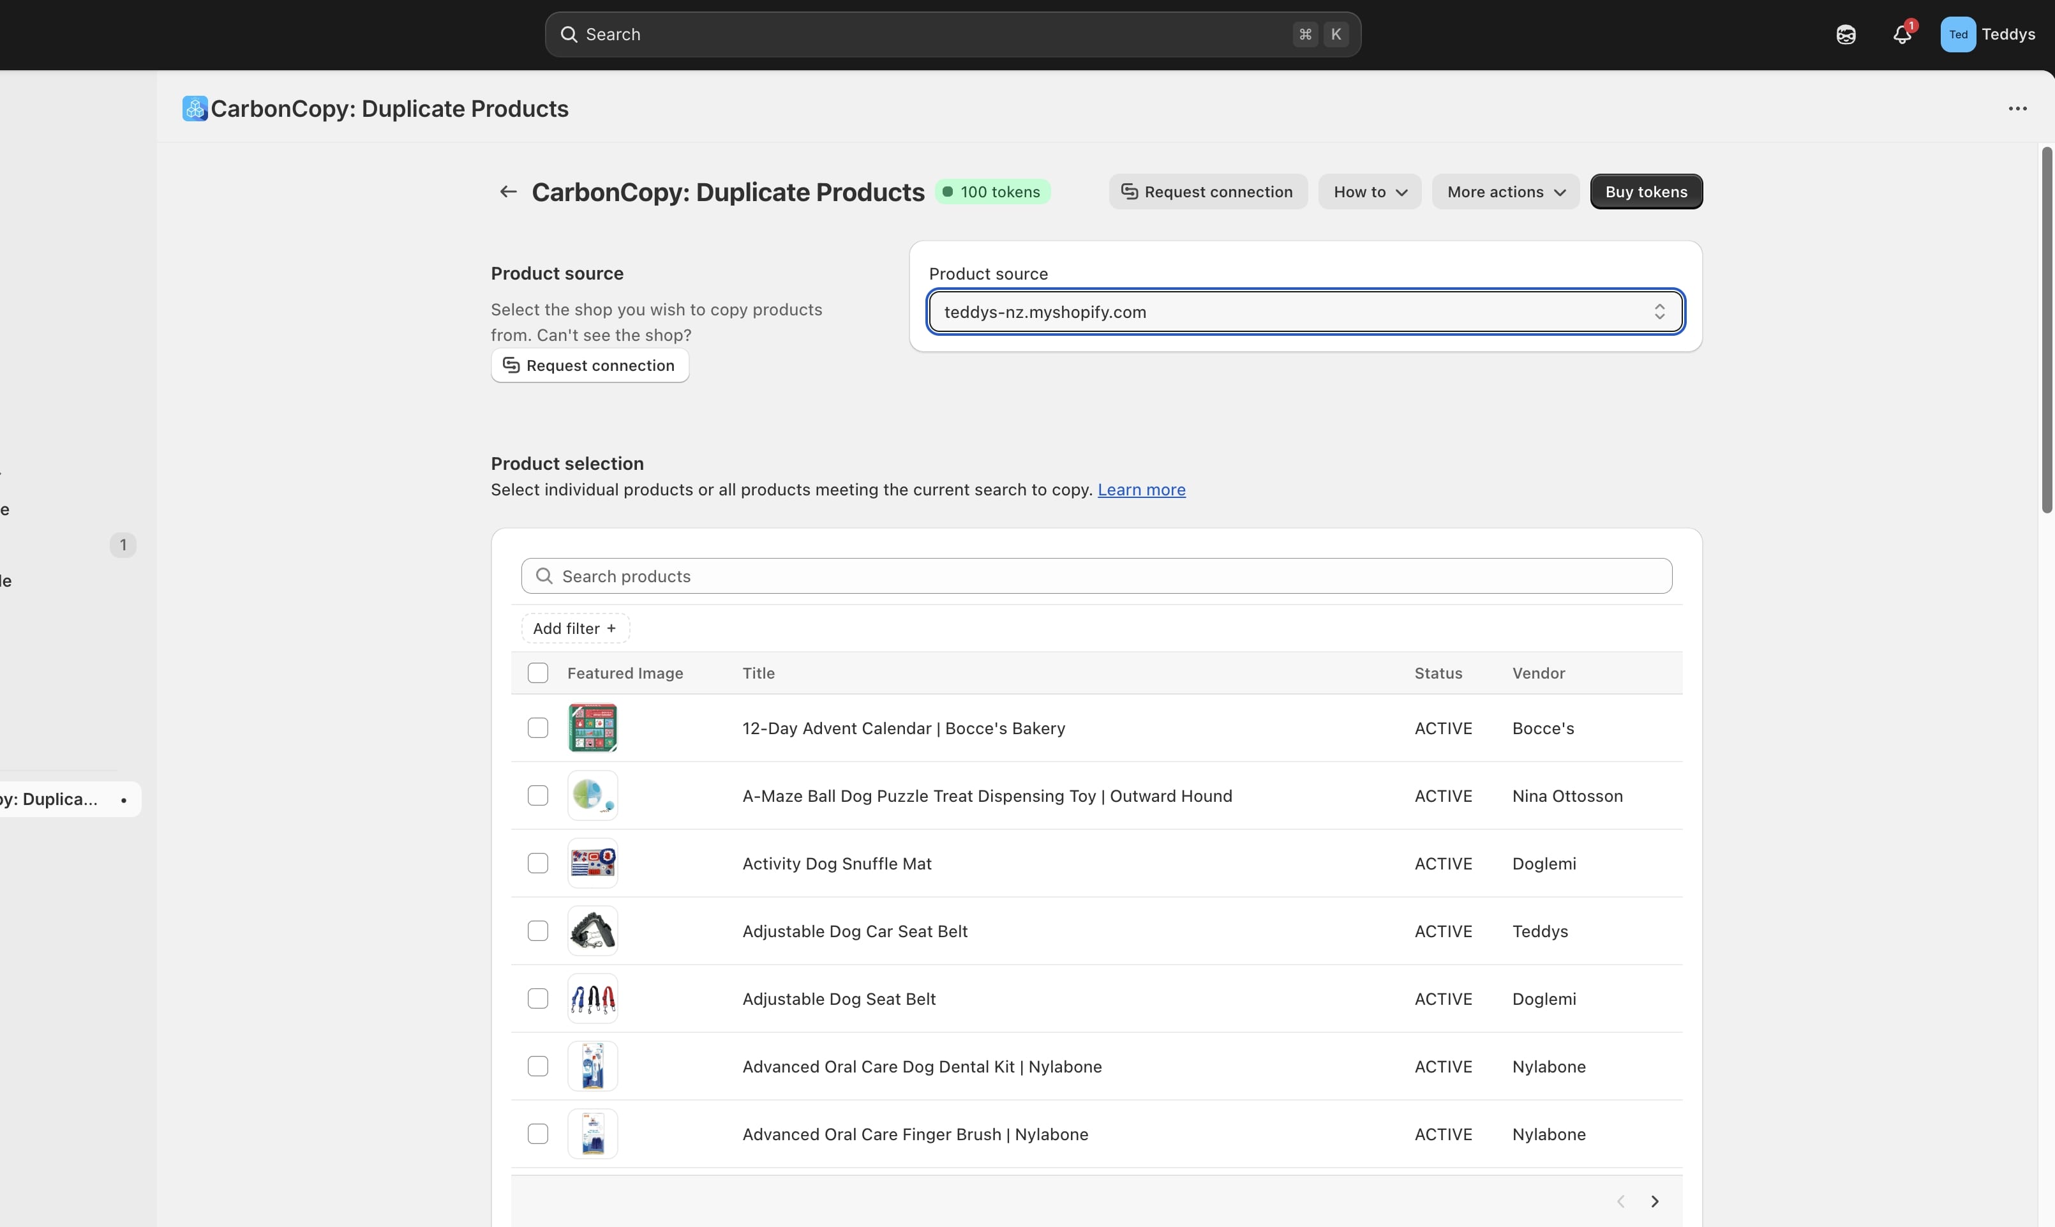2055x1227 pixels.
Task: Expand the More actions menu
Action: pos(1505,192)
